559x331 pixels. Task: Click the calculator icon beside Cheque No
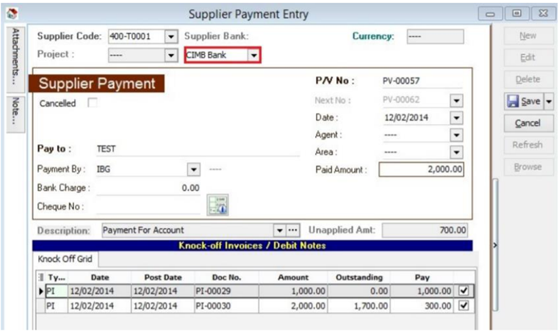(x=218, y=204)
